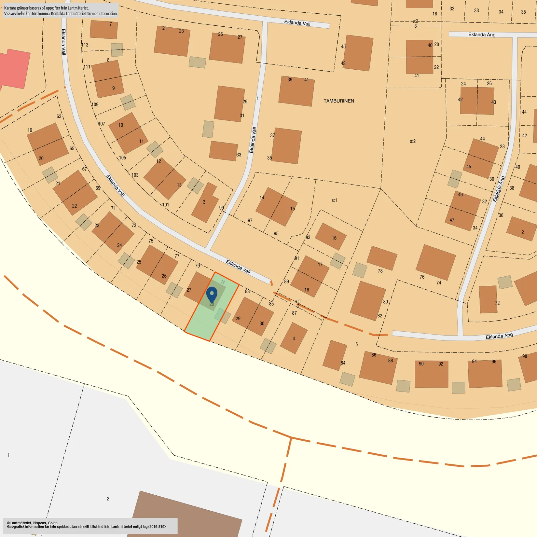Click the house numbered 4

click(x=294, y=338)
